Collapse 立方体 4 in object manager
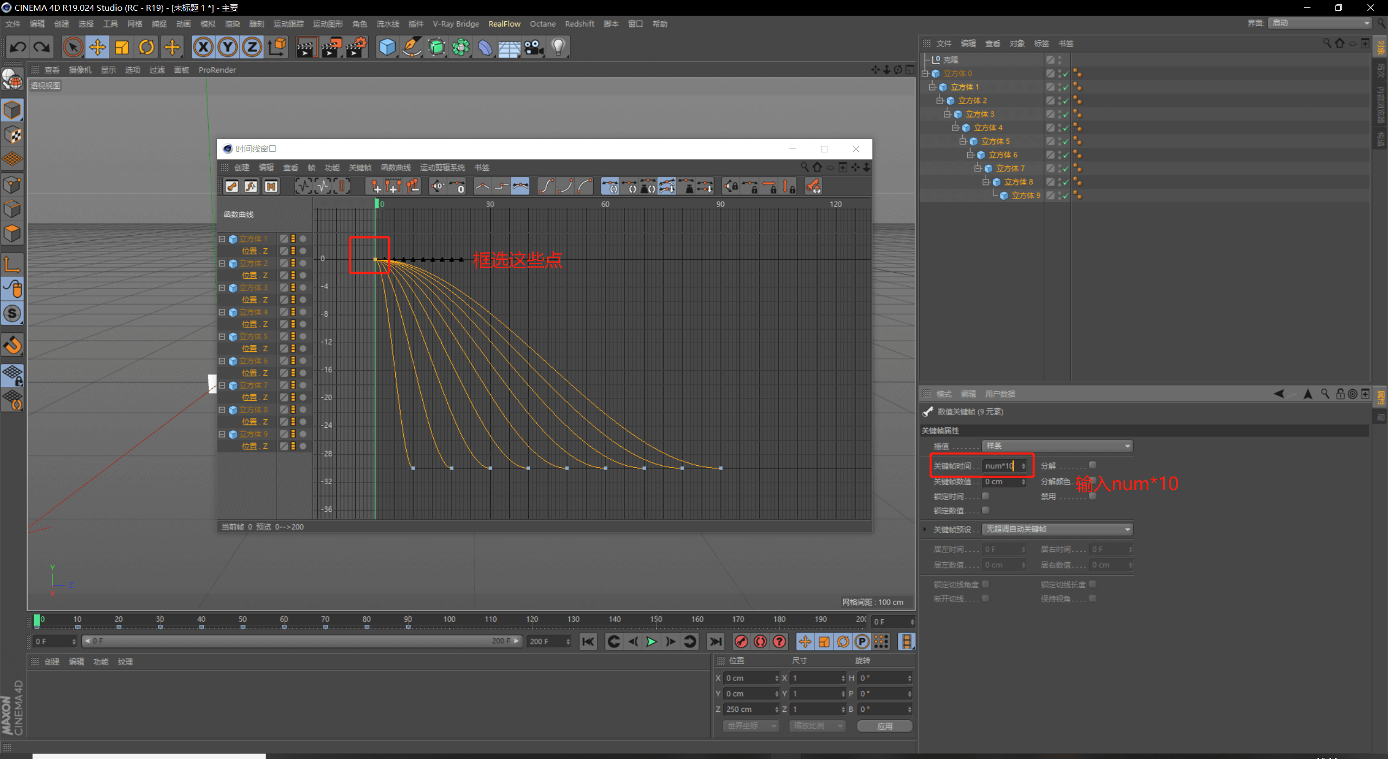This screenshot has width=1388, height=759. [x=955, y=127]
